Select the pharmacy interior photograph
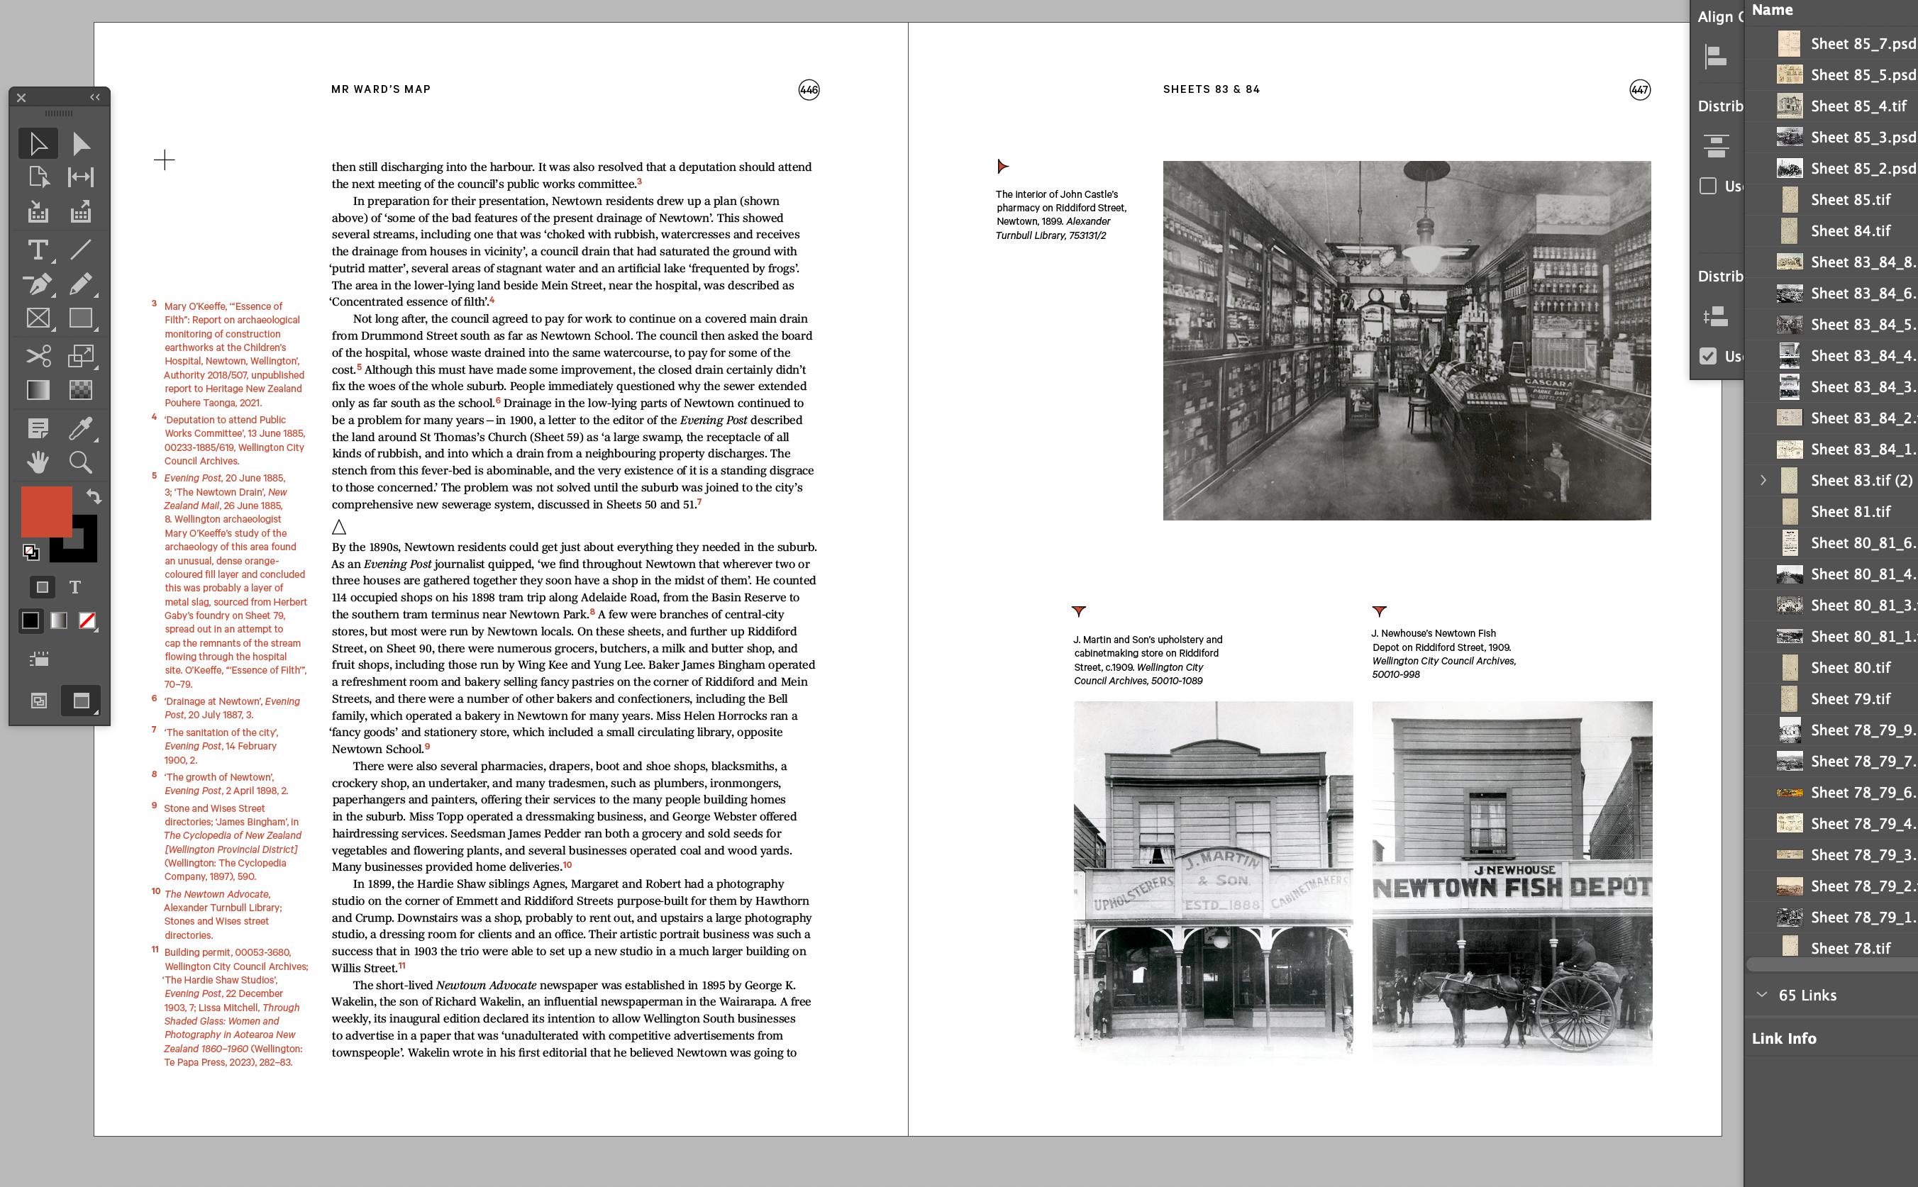Screen dimensions: 1918x1187 pos(1406,340)
